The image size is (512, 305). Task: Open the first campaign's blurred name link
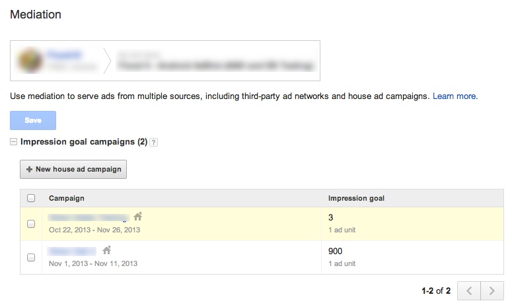(87, 217)
